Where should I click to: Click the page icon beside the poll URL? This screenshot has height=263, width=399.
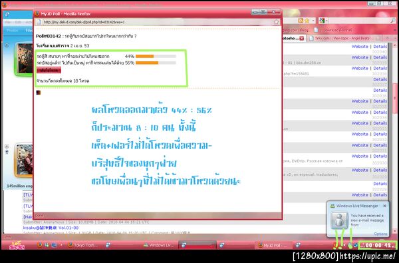[39, 22]
